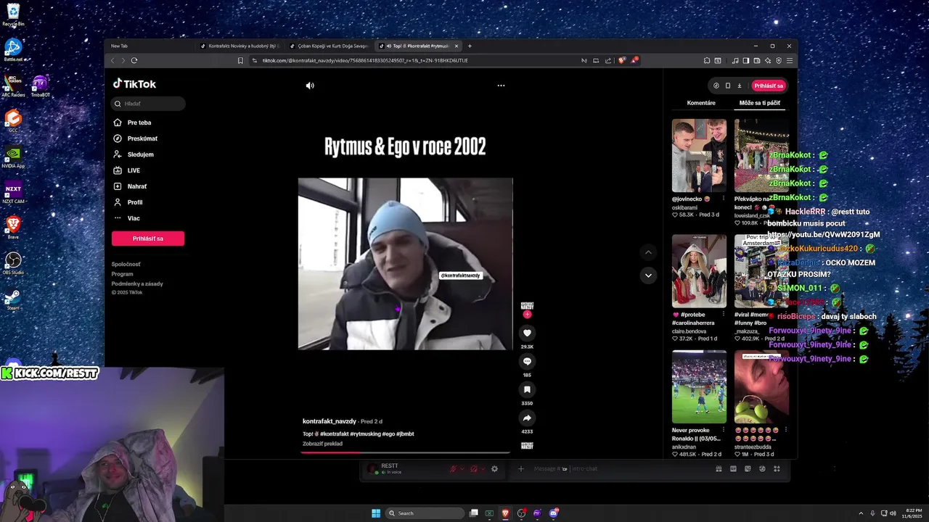This screenshot has height=522, width=929.
Task: Open the Brave extensions puzzle icon
Action: [x=707, y=60]
